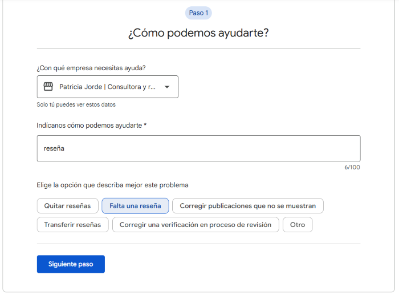Click 'Solo tú puedes ver estos datos' note
Image resolution: width=399 pixels, height=295 pixels.
(76, 104)
